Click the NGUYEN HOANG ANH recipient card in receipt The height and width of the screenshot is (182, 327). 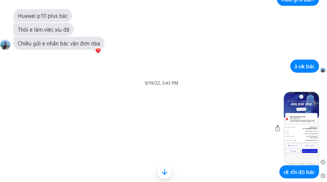301,119
